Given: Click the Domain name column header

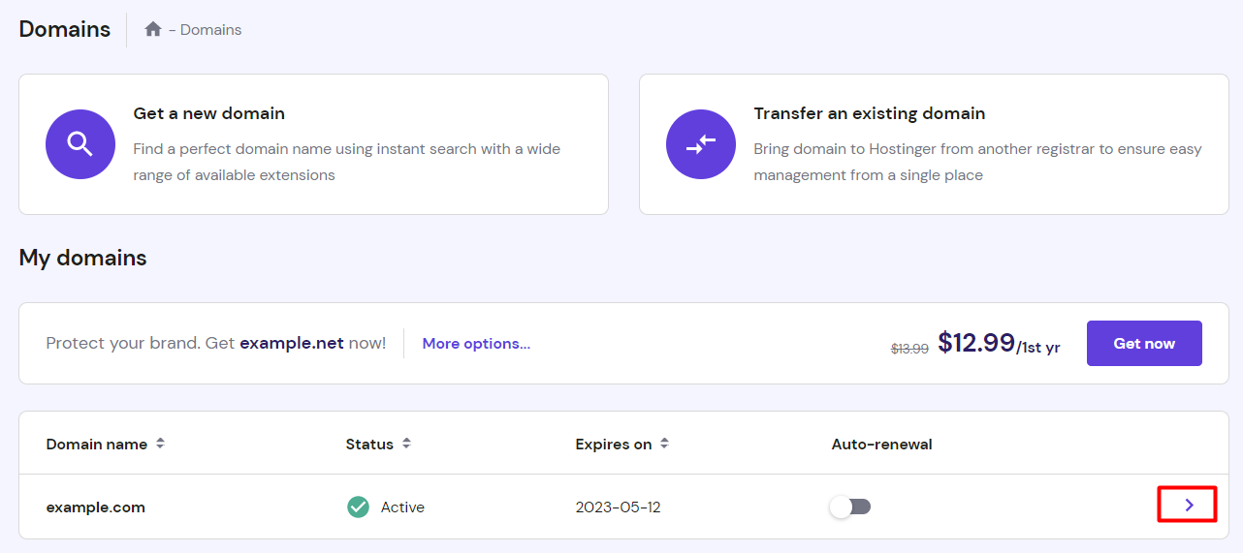Looking at the screenshot, I should point(97,445).
